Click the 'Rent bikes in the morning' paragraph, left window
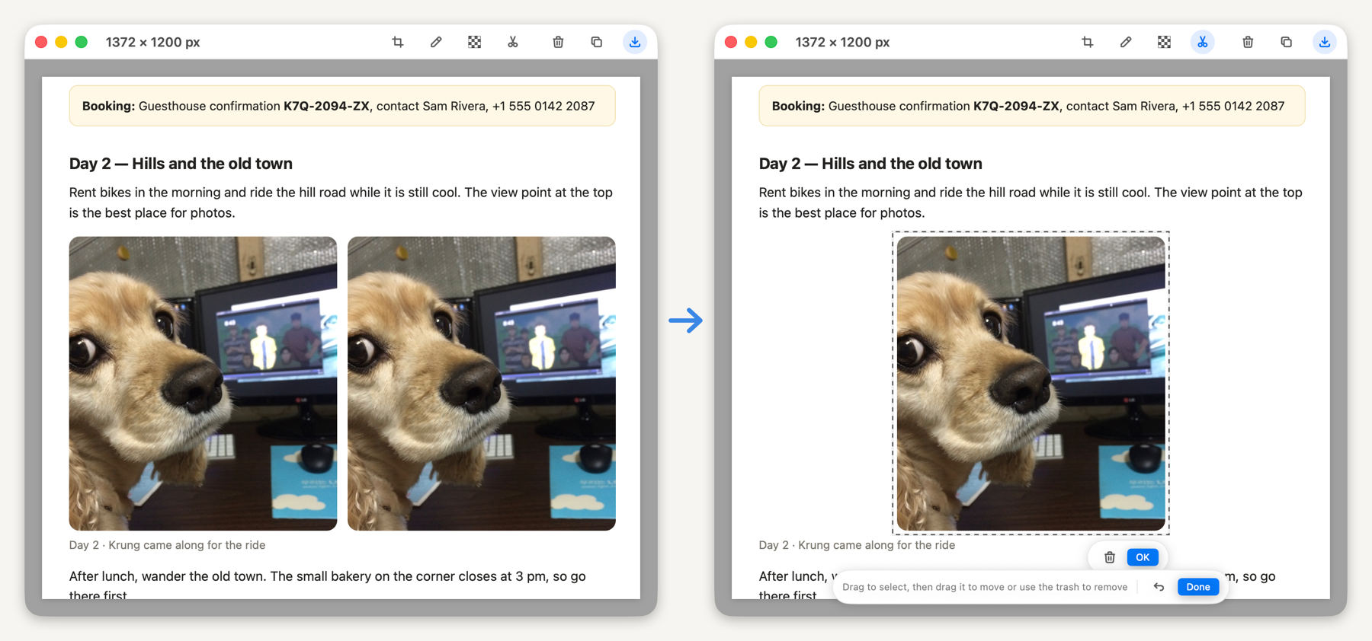1372x641 pixels. pyautogui.click(x=341, y=203)
